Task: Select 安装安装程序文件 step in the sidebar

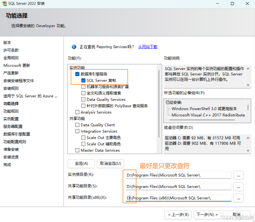Action: (x=19, y=81)
